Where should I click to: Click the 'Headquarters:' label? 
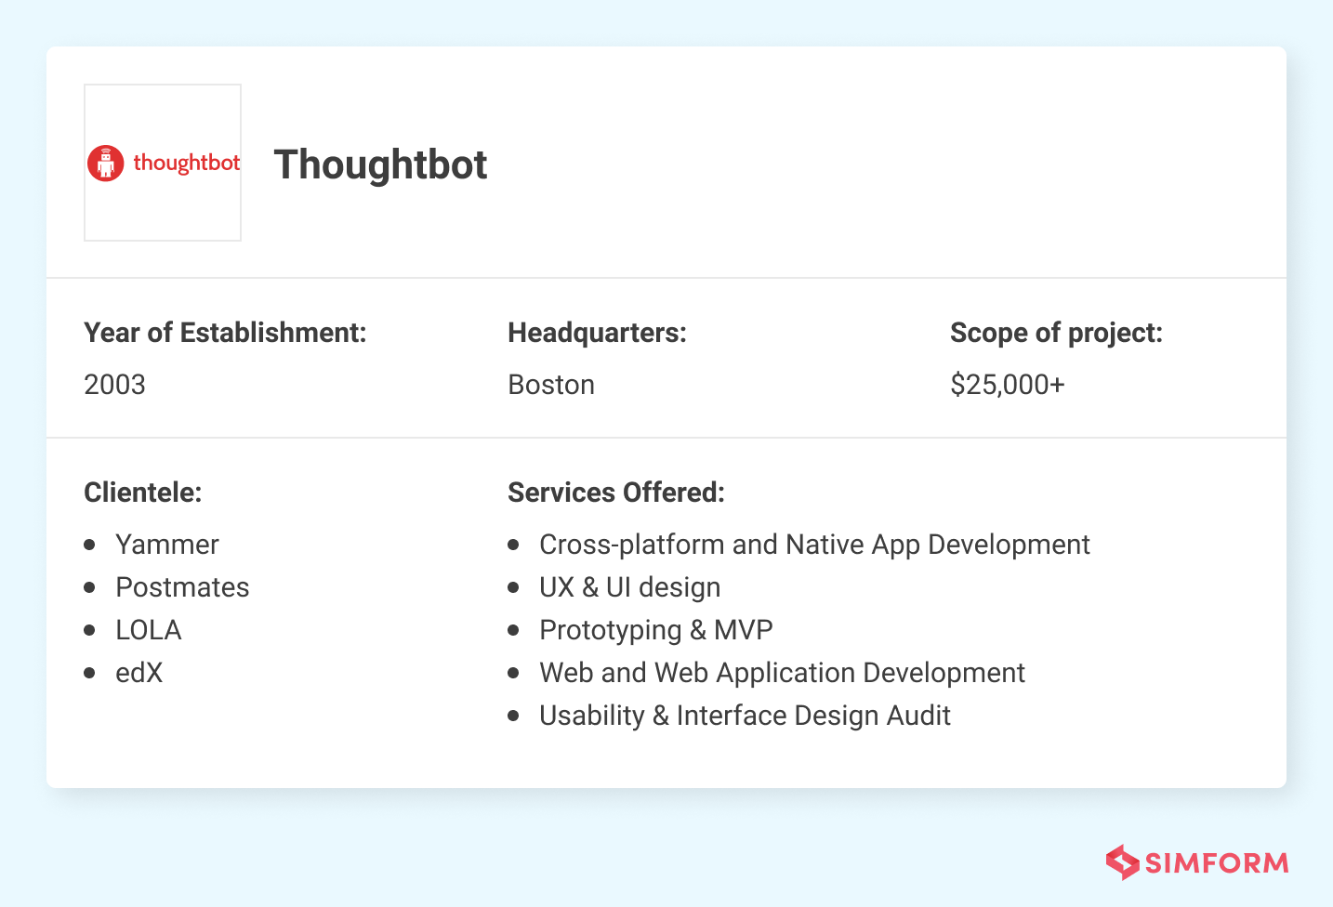click(x=597, y=333)
